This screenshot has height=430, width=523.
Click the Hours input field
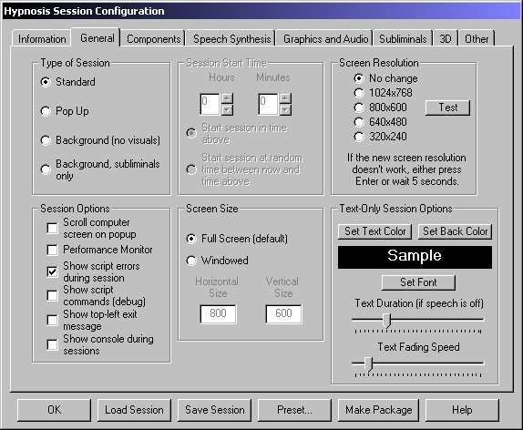210,104
